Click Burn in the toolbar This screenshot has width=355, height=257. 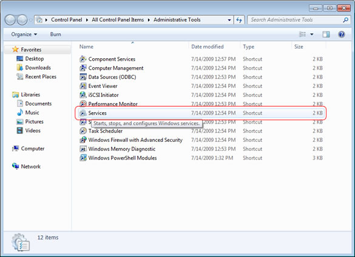55,35
